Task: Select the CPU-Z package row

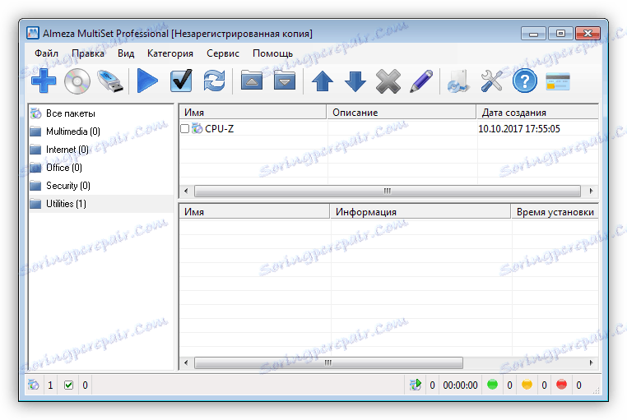Action: click(x=388, y=128)
